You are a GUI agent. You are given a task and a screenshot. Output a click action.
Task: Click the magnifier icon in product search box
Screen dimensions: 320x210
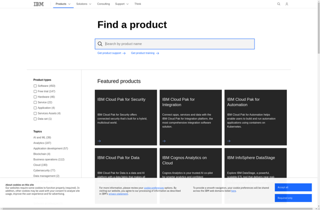(100, 44)
